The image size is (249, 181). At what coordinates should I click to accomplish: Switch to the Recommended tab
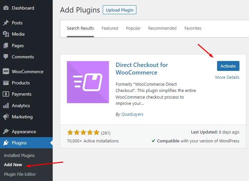(162, 28)
